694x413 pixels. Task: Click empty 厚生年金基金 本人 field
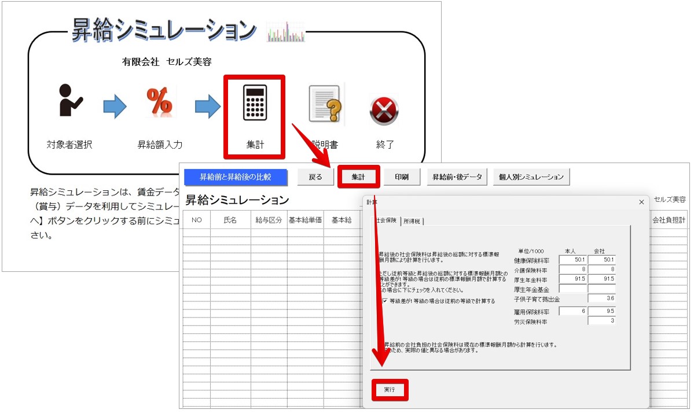(x=572, y=289)
